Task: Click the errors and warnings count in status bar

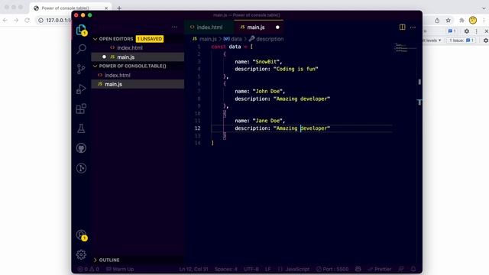Action: [x=89, y=269]
